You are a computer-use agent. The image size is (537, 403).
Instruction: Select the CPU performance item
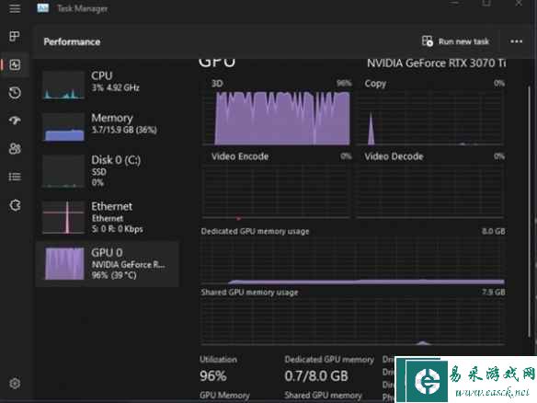pos(108,85)
